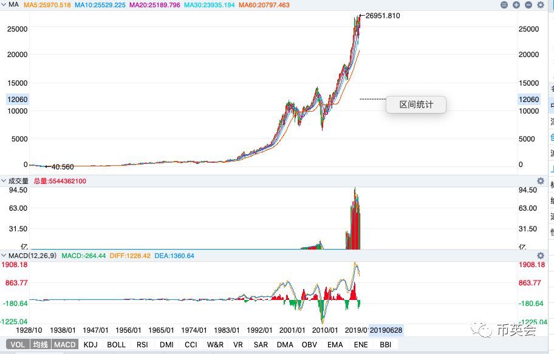Click the MA20:25189.796 legend label
Viewport: 554px width, 354px height.
(155, 5)
